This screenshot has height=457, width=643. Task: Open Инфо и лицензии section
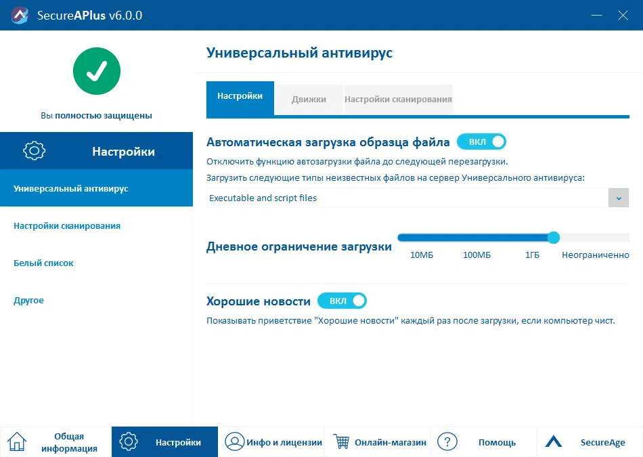271,442
